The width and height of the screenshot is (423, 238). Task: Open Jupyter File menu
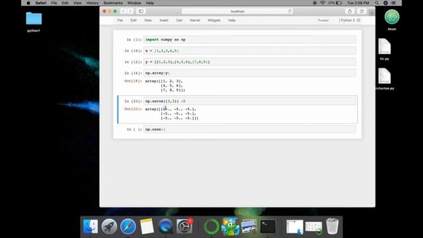tap(120, 20)
